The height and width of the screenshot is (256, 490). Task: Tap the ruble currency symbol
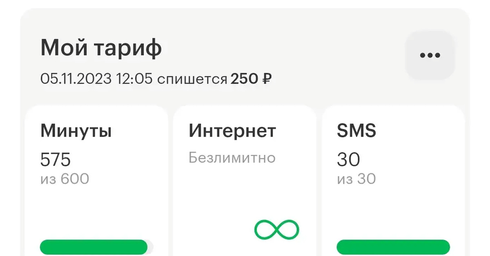click(x=266, y=79)
